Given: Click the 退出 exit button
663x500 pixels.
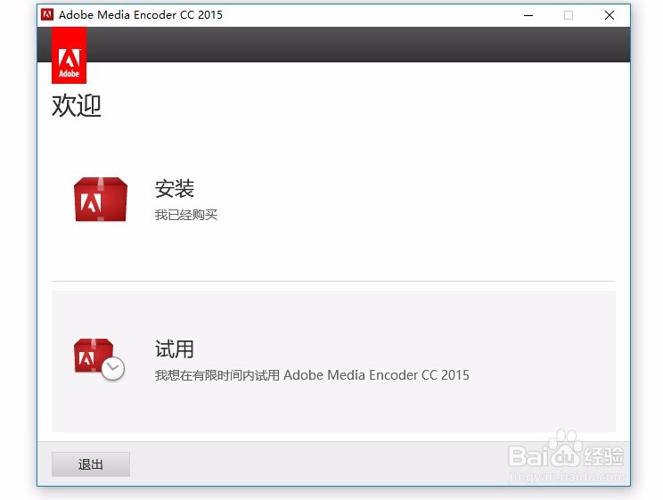Looking at the screenshot, I should pos(91,464).
